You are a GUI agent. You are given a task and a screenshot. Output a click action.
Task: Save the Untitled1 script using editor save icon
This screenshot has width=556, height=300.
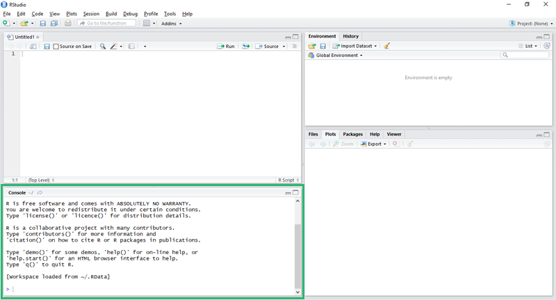[x=47, y=47]
